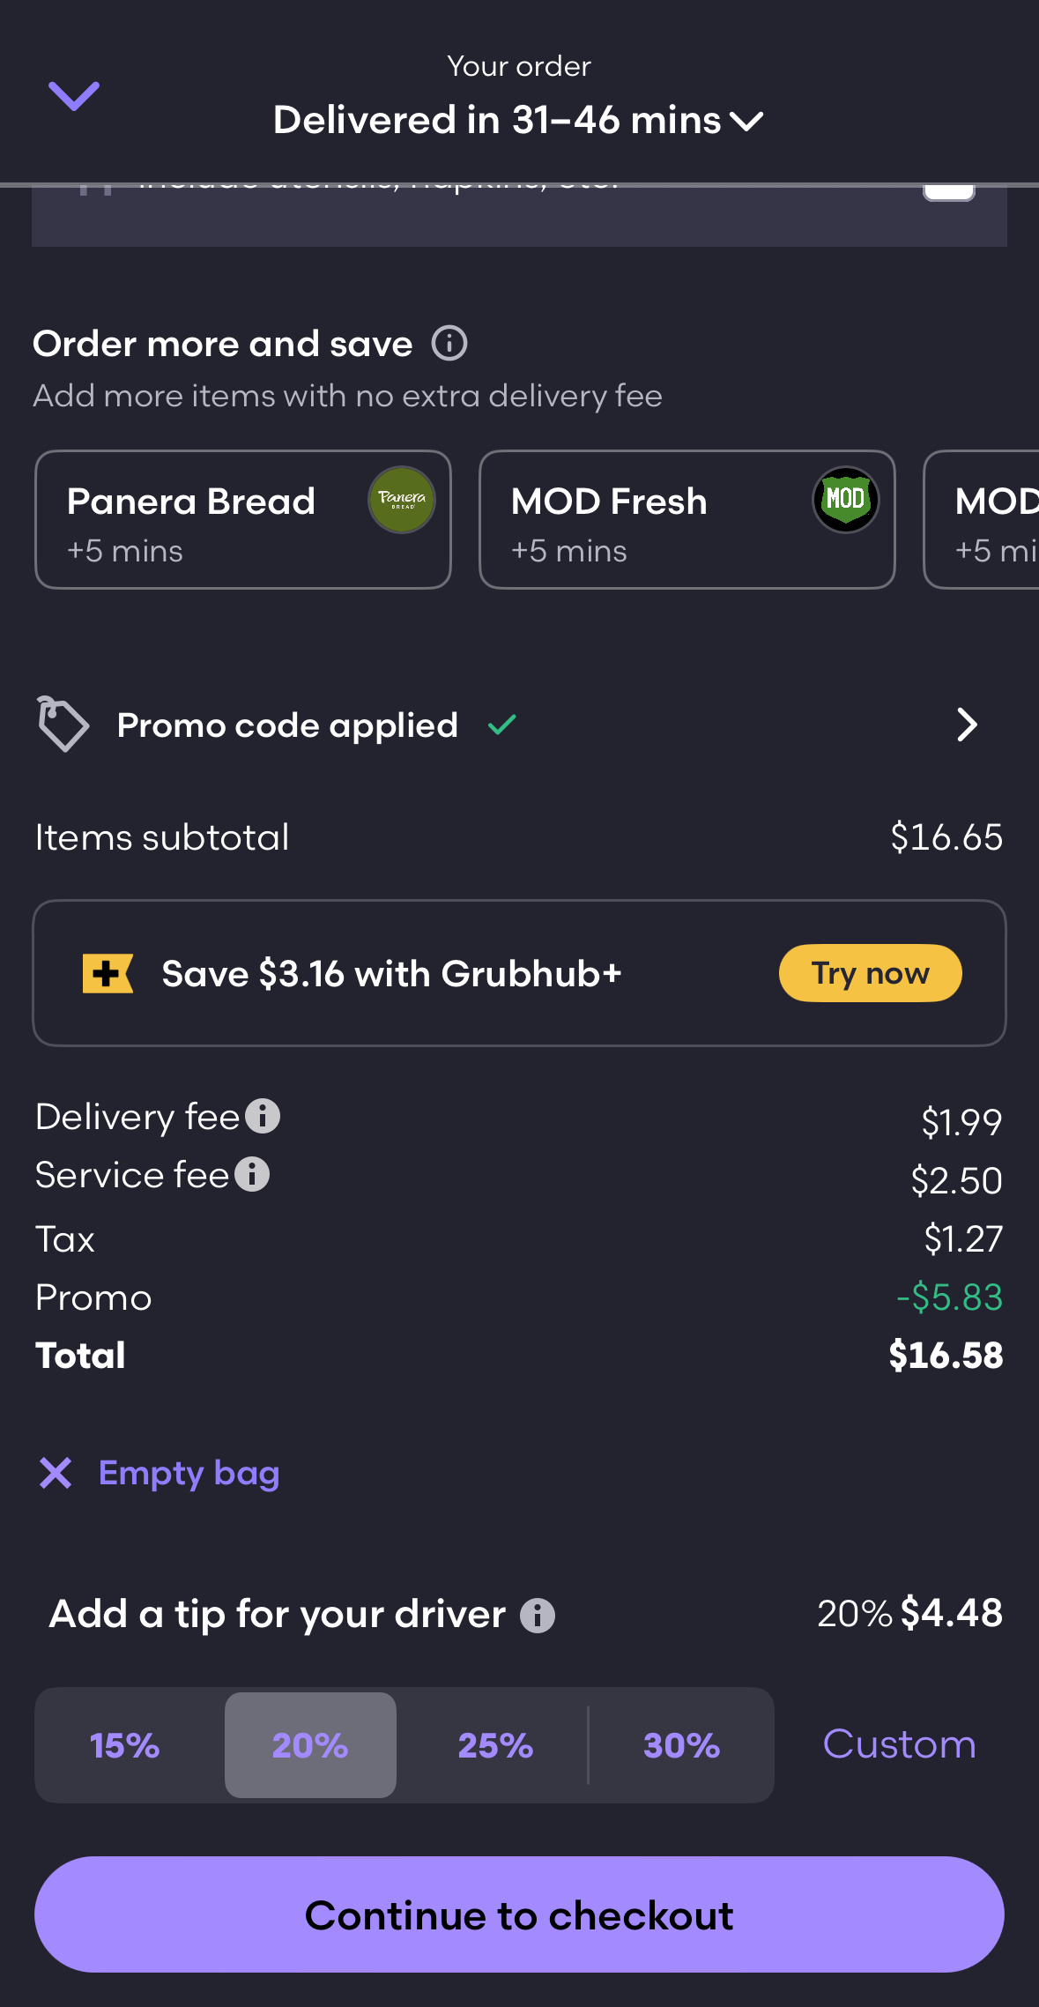Tap the Panera Bread logo
Viewport: 1039px width, 2007px height.
click(x=402, y=500)
